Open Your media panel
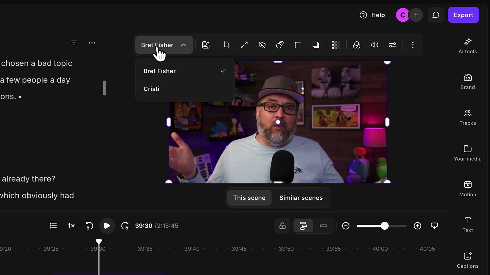 pos(468,153)
